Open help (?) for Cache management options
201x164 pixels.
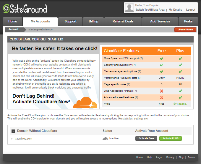140,71
